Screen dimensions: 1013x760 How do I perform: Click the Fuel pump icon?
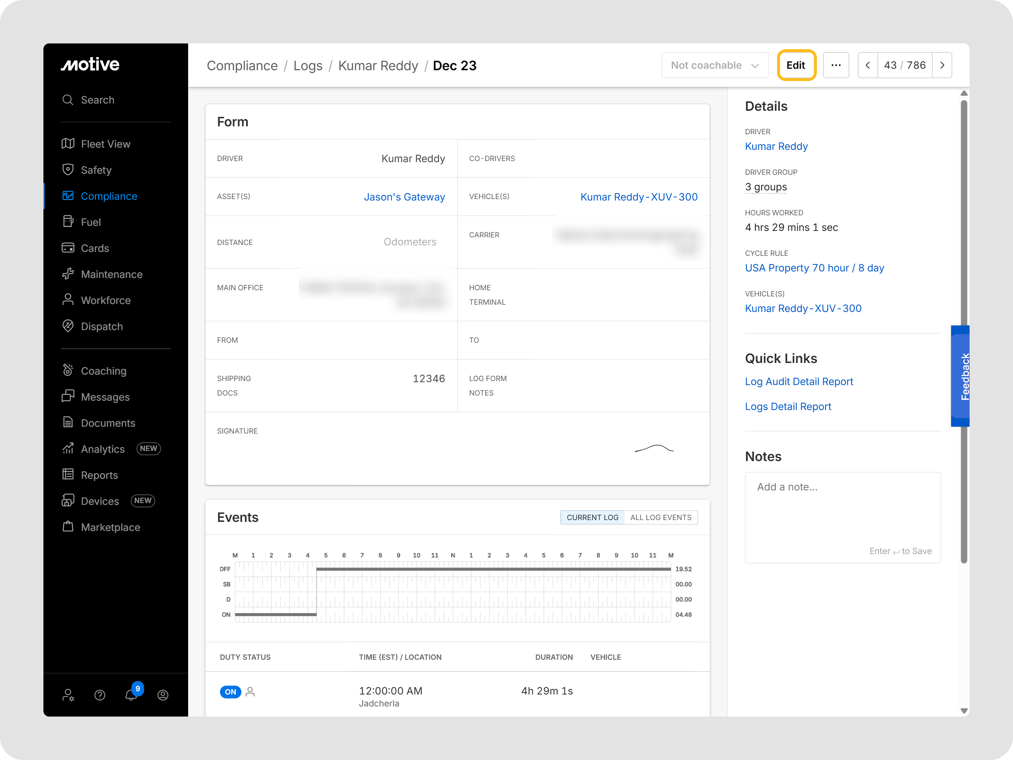[68, 222]
